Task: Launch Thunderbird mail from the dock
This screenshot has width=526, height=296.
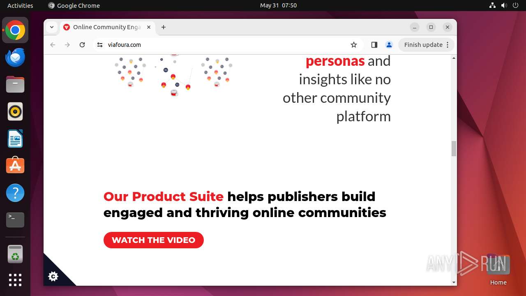Action: tap(15, 57)
